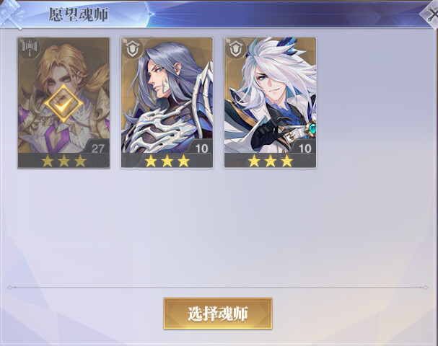438x346 pixels.
Task: Click the hammer emblem in the header corner
Action: click(x=11, y=14)
